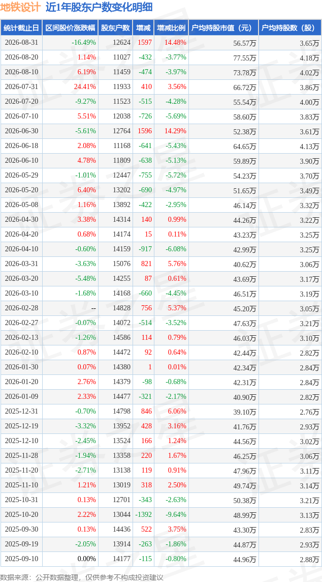Select the 2025-09-10 date cell
The width and height of the screenshot is (322, 582).
[21, 559]
